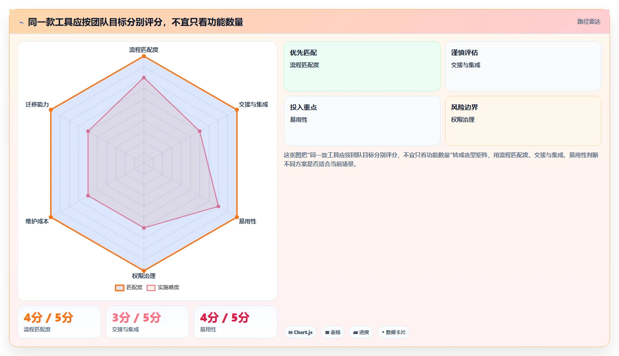The width and height of the screenshot is (619, 356).
Task: Click the 路径雷达 label in header
Action: point(589,21)
